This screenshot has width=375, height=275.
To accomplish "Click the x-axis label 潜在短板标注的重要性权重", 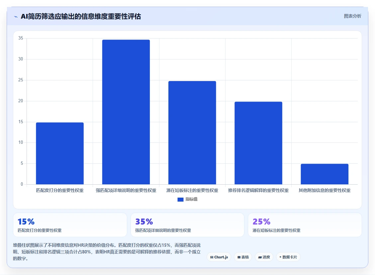I will [x=192, y=190].
